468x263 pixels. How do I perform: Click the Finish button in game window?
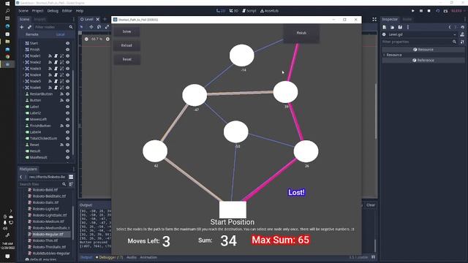pyautogui.click(x=301, y=33)
